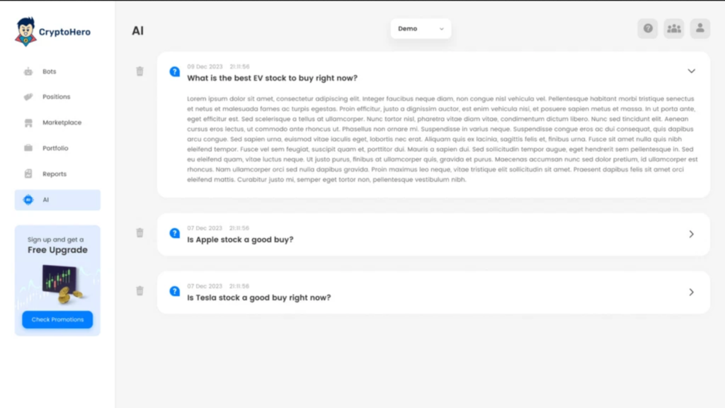Click the CryptoHero logo
The image size is (725, 408).
[x=52, y=32]
